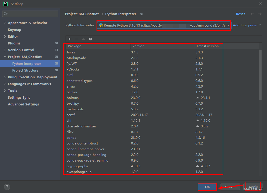Image resolution: width=267 pixels, height=193 pixels.
Task: Click the package list vertical scrollbar
Action: (x=260, y=75)
